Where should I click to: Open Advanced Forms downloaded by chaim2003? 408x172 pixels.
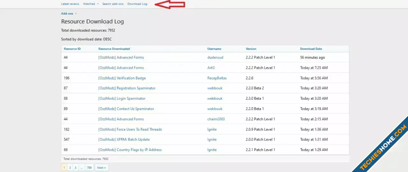121,119
